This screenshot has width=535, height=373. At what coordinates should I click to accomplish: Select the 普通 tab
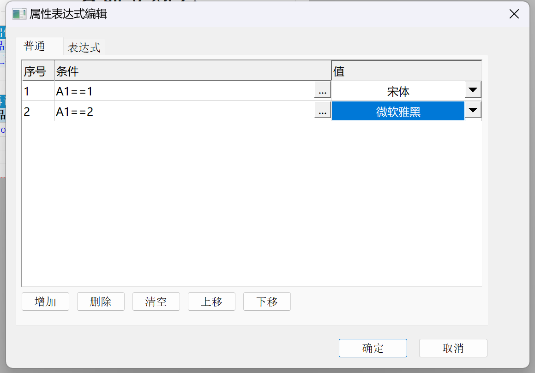tap(35, 47)
